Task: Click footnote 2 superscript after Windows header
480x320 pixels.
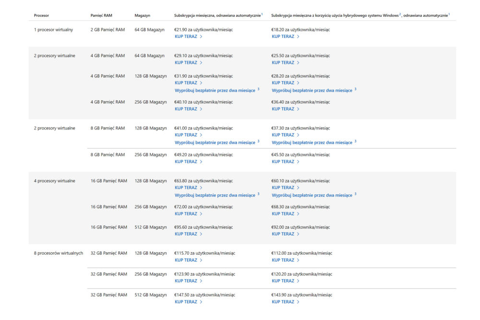Action: [400, 14]
